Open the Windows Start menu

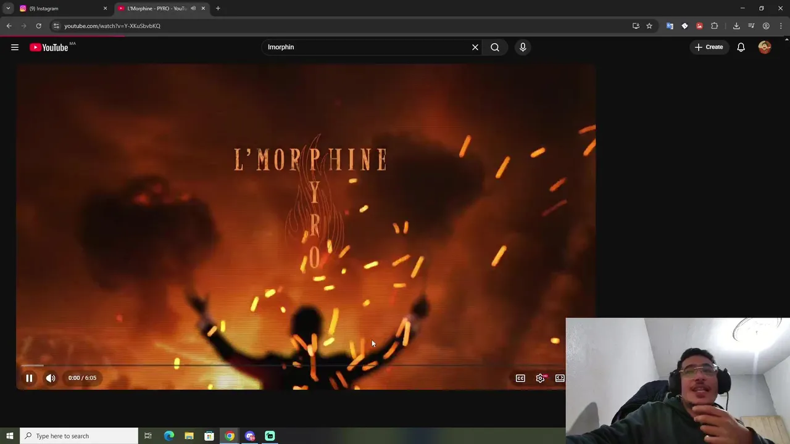click(x=10, y=436)
